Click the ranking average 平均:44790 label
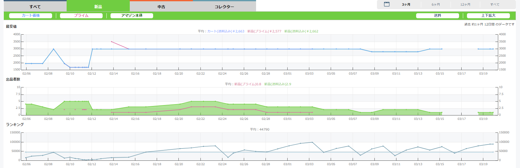The image size is (520, 168). 260,129
